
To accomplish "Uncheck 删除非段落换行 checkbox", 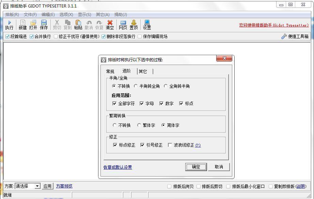I will (104, 36).
